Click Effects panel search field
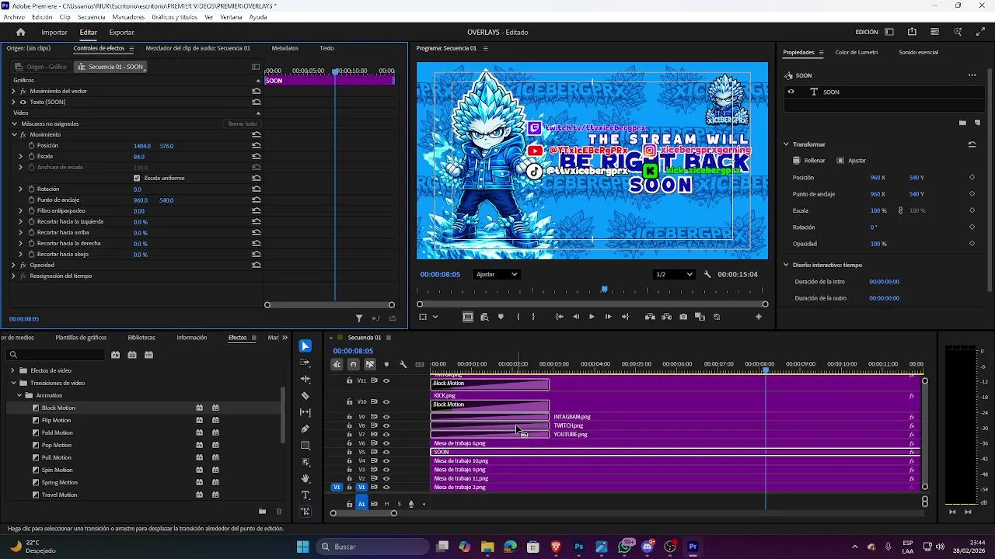 click(54, 355)
